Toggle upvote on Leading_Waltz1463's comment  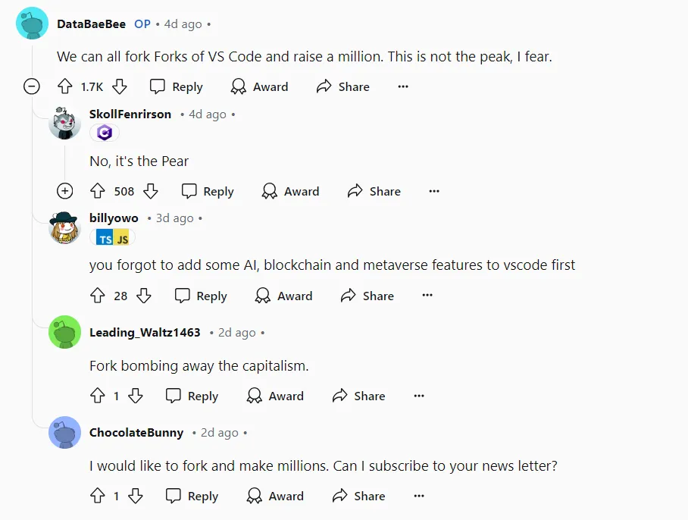click(98, 396)
